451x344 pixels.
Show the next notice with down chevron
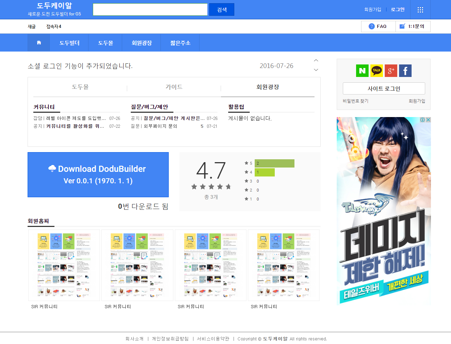pyautogui.click(x=316, y=70)
